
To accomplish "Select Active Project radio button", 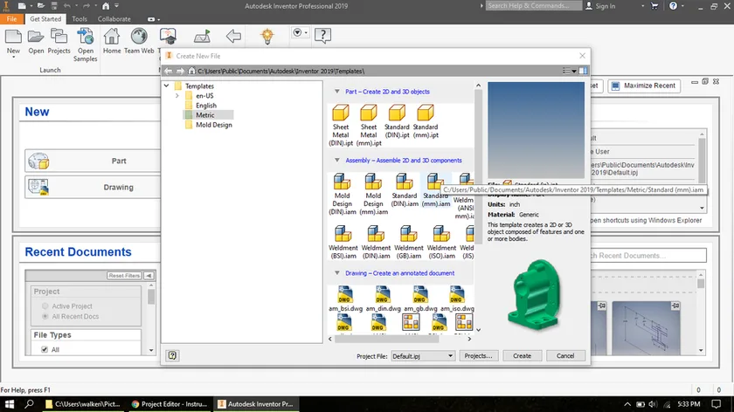I will [x=45, y=306].
